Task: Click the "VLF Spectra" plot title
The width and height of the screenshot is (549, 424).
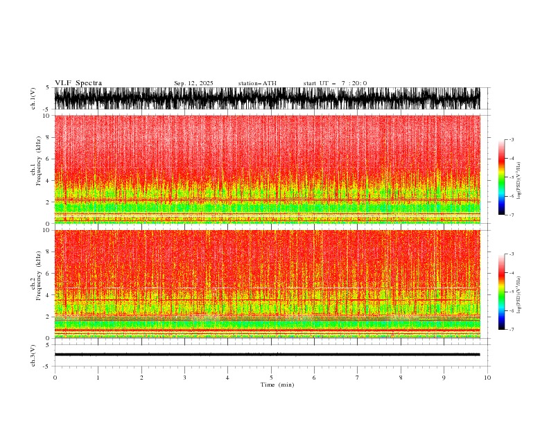Action: click(x=78, y=83)
